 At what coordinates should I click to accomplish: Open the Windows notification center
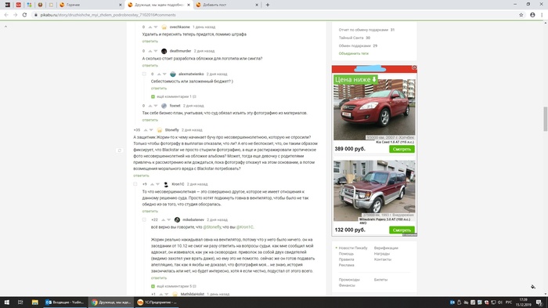[x=539, y=303]
